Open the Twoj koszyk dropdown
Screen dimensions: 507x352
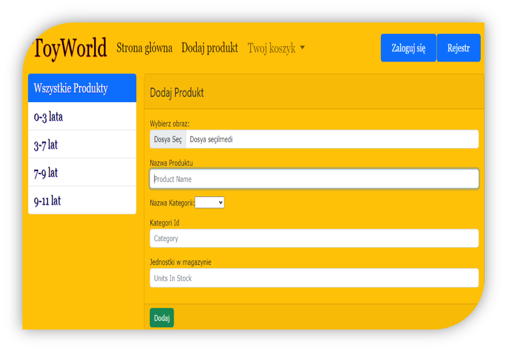click(272, 48)
